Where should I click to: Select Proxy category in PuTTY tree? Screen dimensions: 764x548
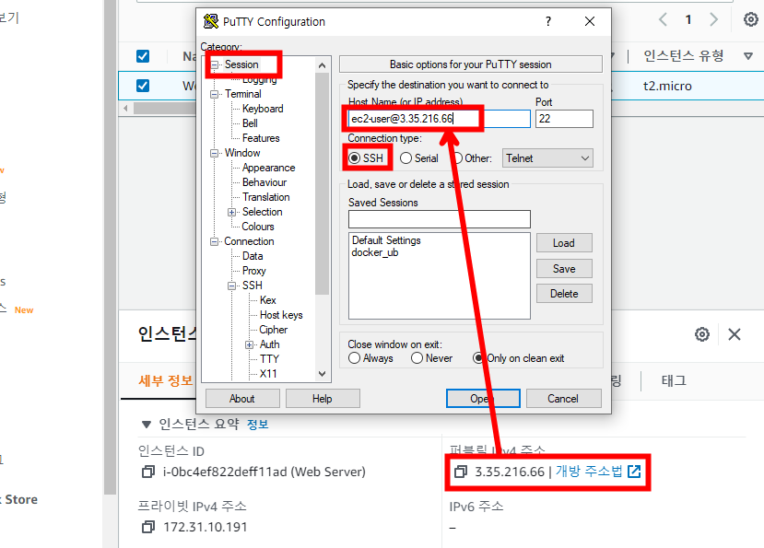pos(253,271)
